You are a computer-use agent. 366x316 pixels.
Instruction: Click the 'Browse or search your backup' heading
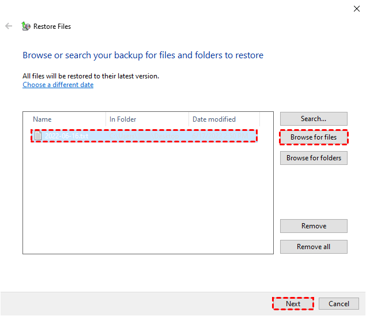(x=143, y=56)
